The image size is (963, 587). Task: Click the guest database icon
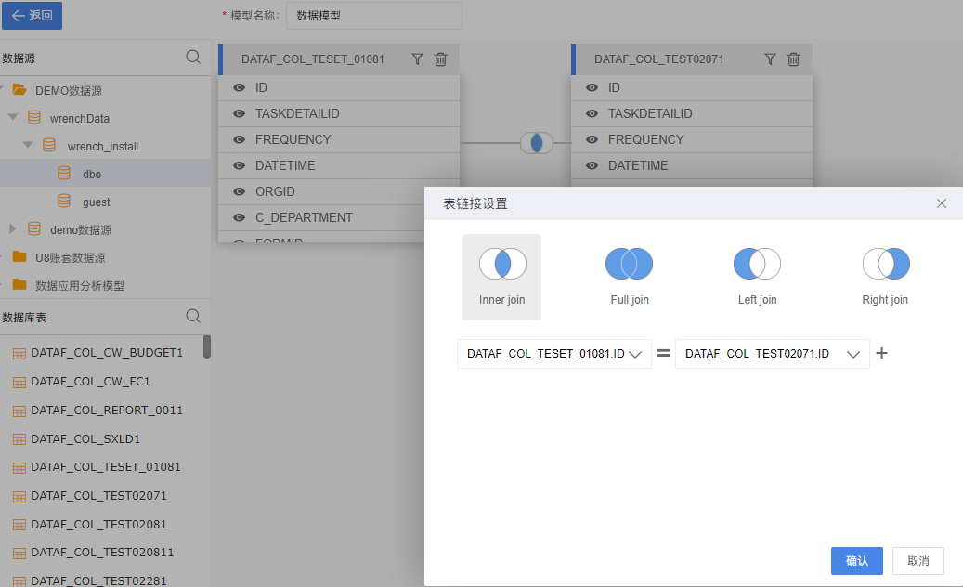pyautogui.click(x=64, y=201)
